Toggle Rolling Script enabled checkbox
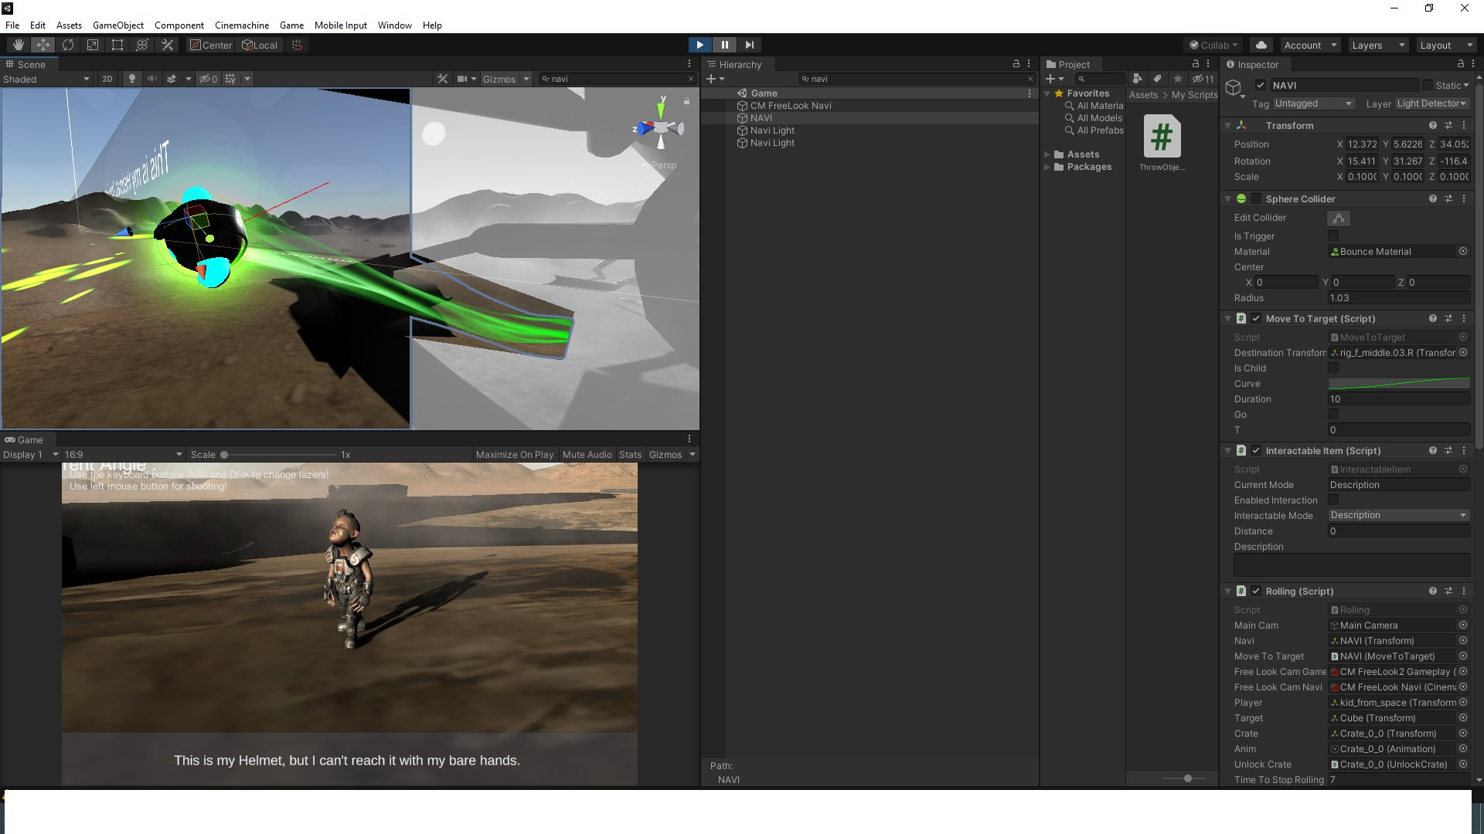 pos(1256,591)
